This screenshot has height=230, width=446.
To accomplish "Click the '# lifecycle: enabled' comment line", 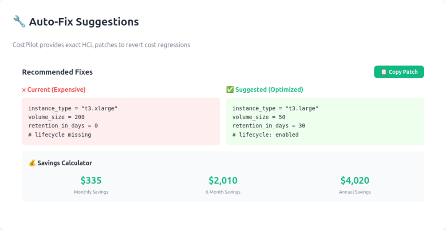I will pyautogui.click(x=265, y=135).
